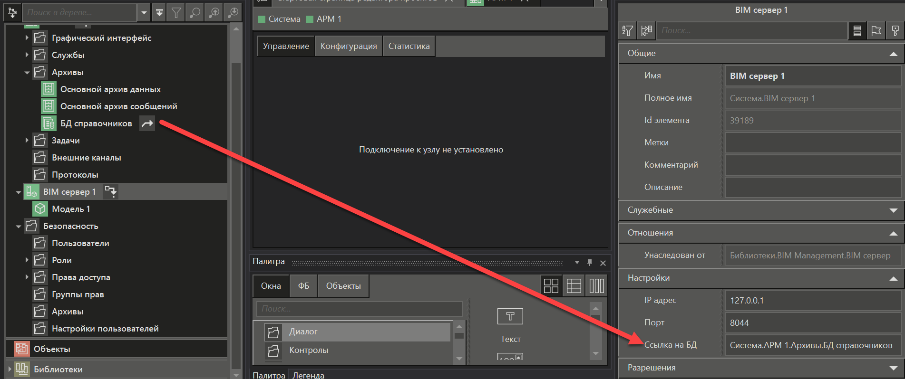
Task: Click the link arrow icon beside БД справочников
Action: coord(147,123)
